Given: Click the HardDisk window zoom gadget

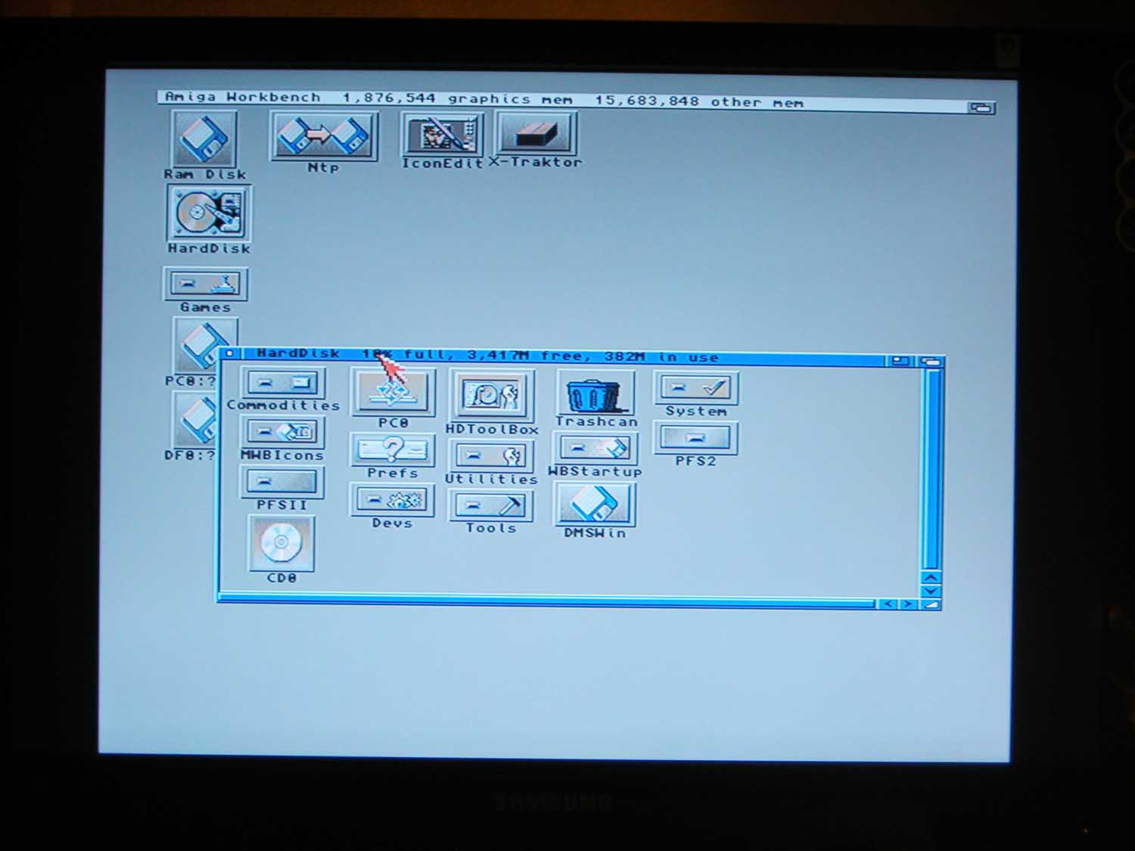Looking at the screenshot, I should [900, 362].
